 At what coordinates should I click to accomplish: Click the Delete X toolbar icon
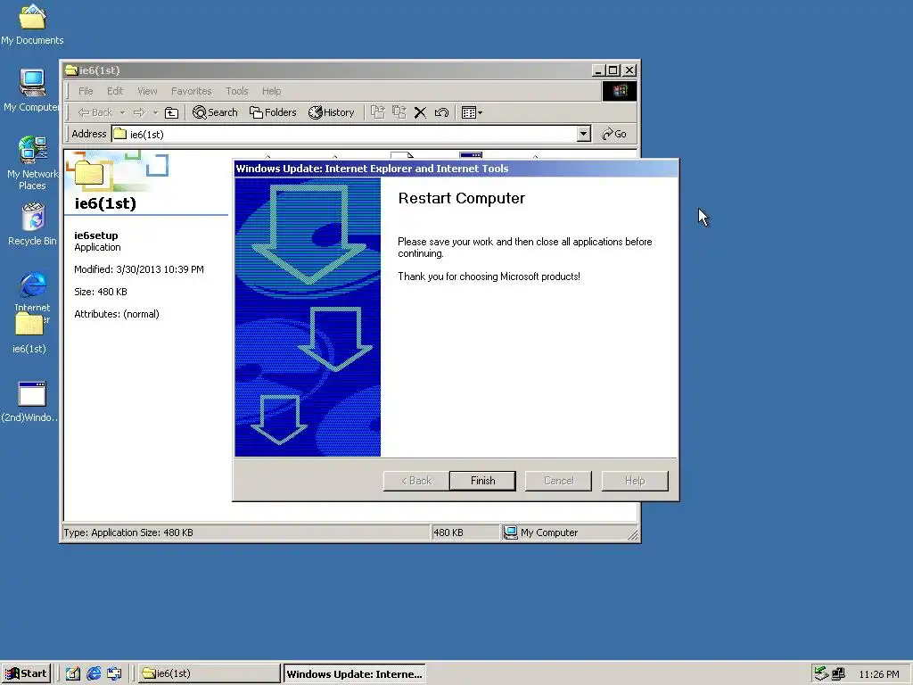420,112
